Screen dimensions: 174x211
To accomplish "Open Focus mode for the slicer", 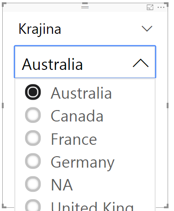I will pyautogui.click(x=150, y=7).
